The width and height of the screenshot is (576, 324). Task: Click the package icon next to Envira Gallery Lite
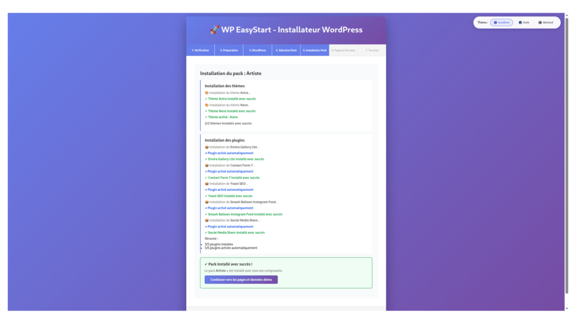click(206, 147)
